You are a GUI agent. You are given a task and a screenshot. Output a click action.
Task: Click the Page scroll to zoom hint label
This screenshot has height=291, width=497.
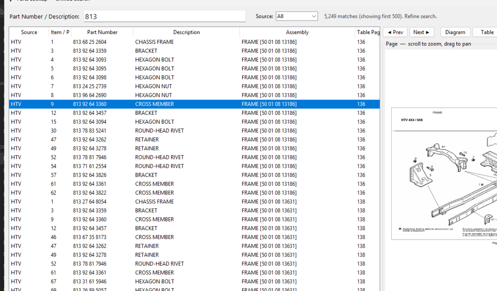428,44
